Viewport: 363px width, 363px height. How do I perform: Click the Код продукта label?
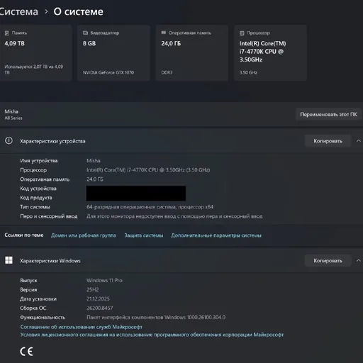(x=36, y=198)
